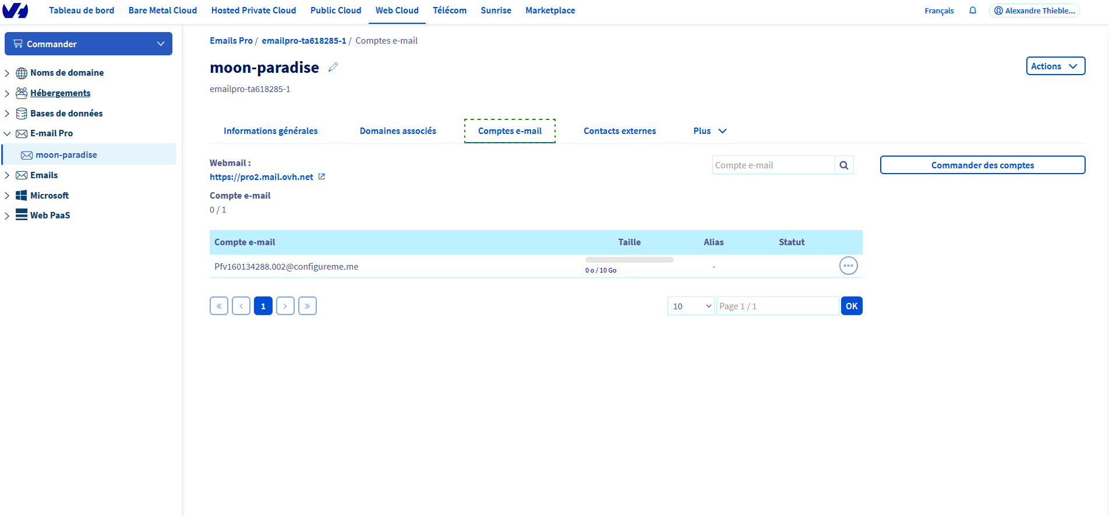Open the items per page selector
The height and width of the screenshot is (516, 1109).
pyautogui.click(x=691, y=306)
